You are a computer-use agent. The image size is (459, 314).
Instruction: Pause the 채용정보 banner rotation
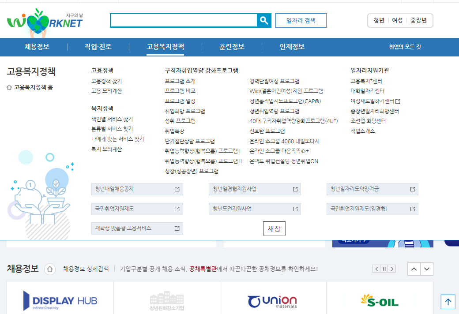coord(384,268)
